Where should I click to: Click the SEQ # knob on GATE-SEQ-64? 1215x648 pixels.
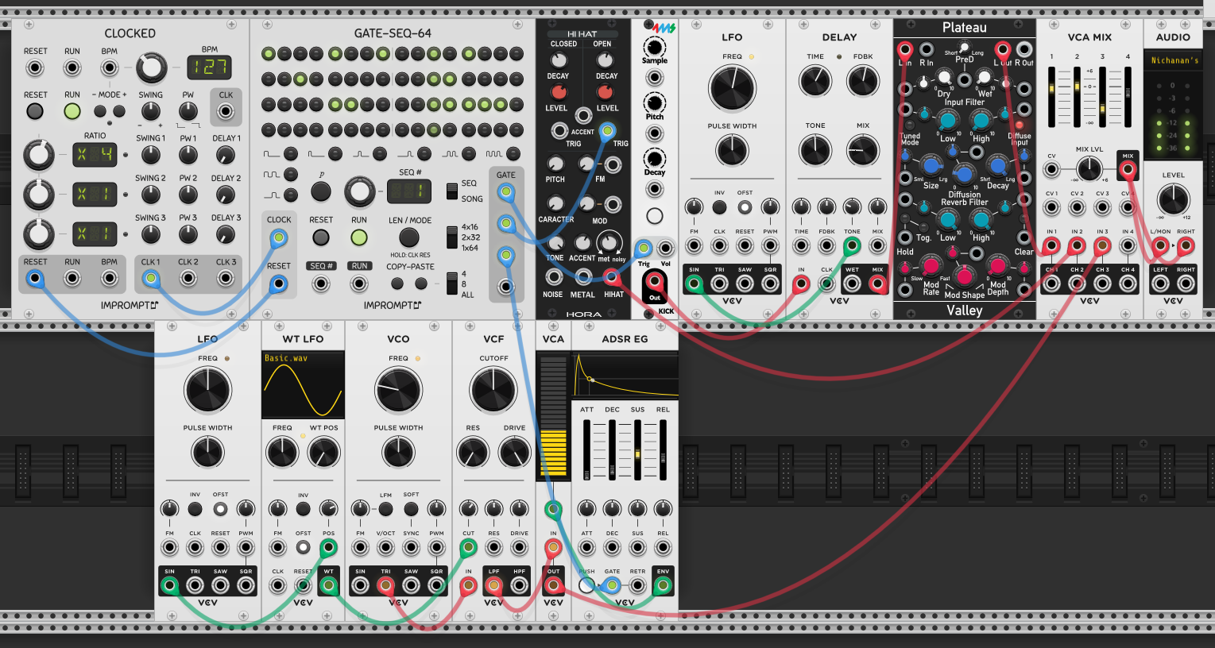point(359,191)
